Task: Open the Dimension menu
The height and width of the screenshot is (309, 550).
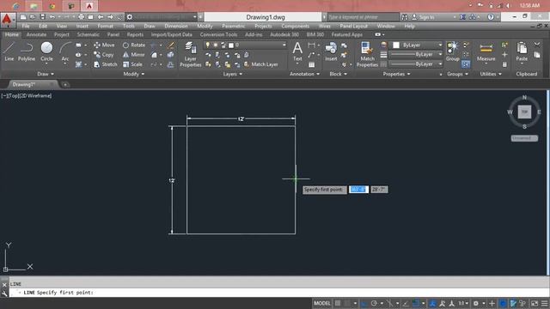Action: [x=175, y=26]
